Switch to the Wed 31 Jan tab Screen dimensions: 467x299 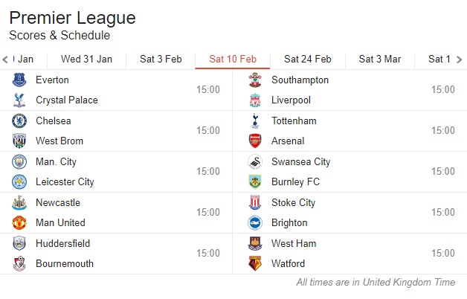pyautogui.click(x=86, y=60)
